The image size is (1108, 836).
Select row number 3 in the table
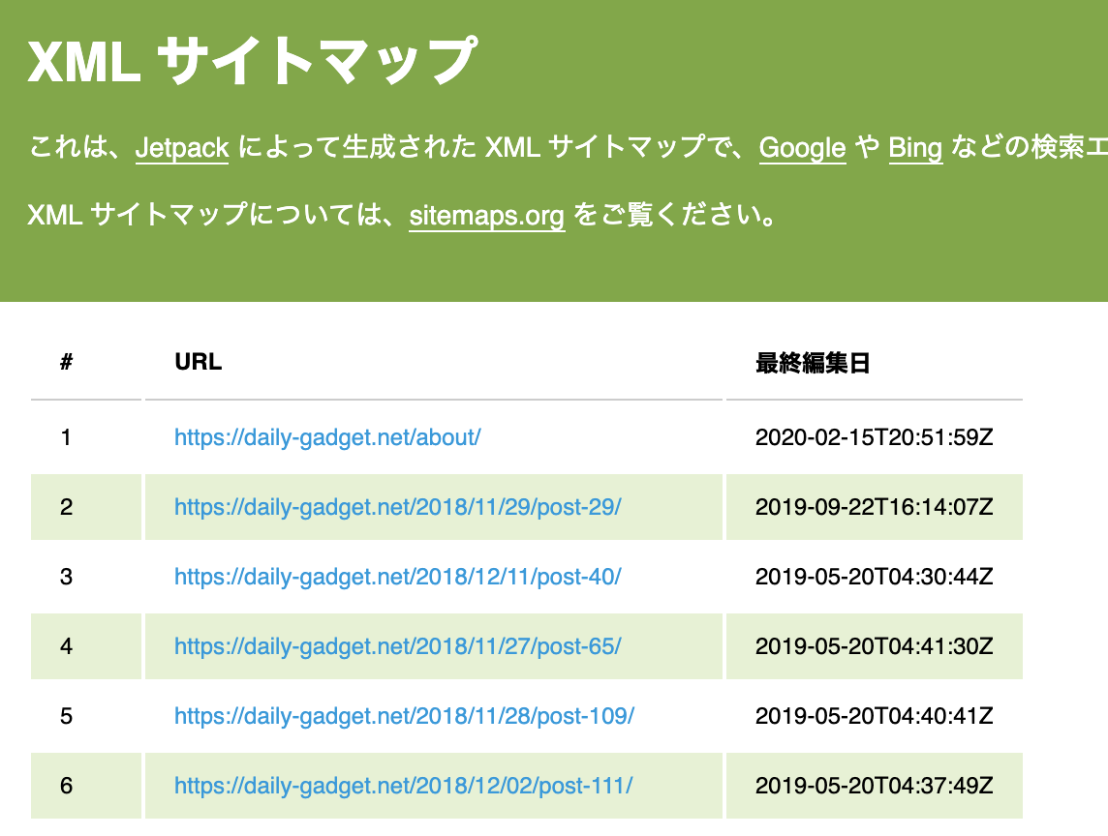pos(66,577)
